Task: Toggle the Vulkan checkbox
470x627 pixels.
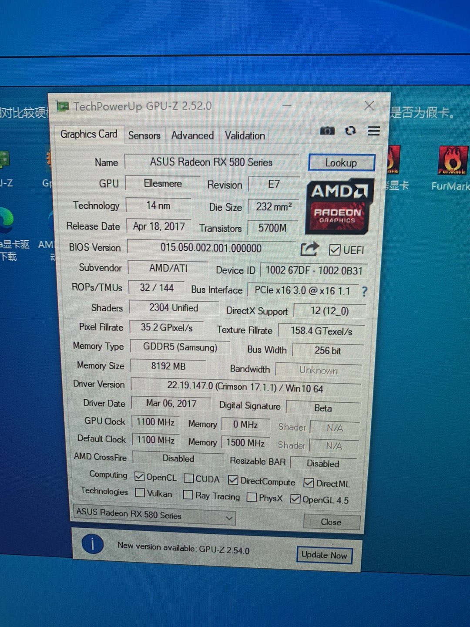Action: pos(140,492)
